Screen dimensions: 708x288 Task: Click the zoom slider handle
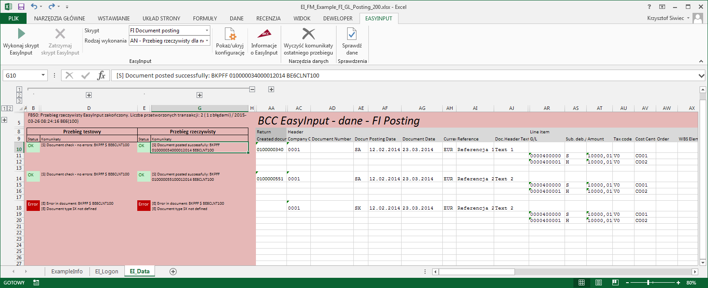pyautogui.click(x=648, y=283)
